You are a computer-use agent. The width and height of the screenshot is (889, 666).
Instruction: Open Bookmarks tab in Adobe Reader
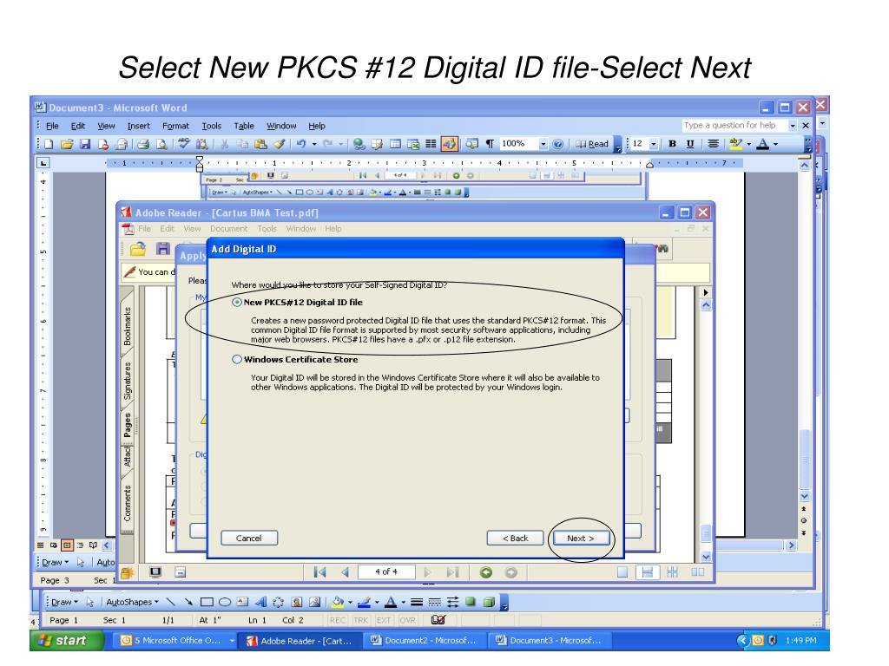click(x=127, y=326)
